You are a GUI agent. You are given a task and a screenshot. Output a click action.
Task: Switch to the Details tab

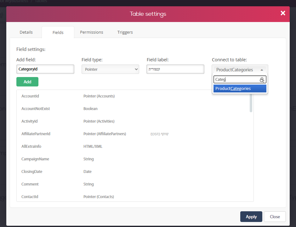[26, 32]
